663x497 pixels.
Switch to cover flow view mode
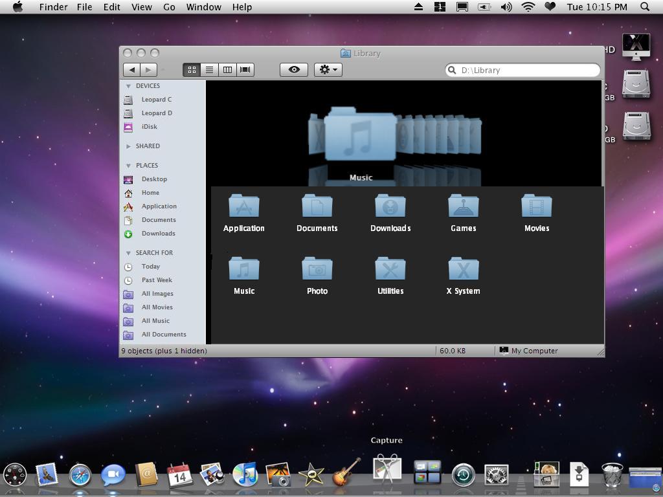click(x=245, y=70)
